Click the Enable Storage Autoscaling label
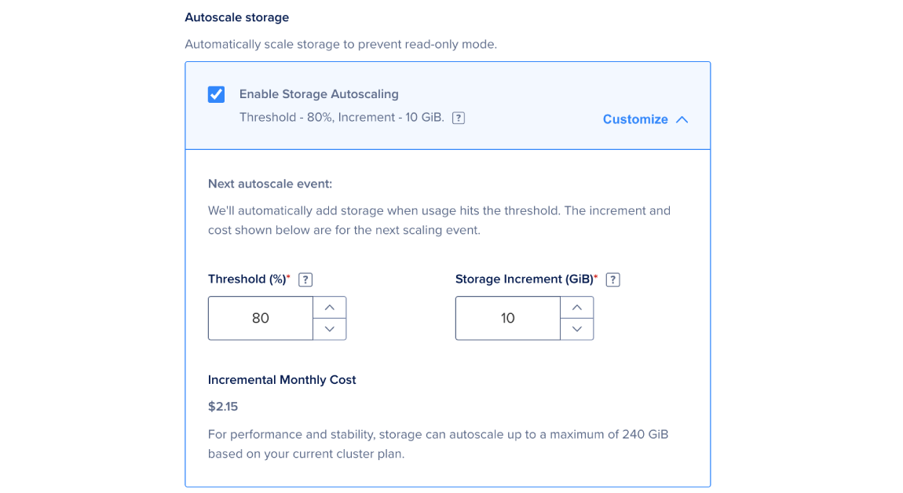Screen dimensions: 903x493 tap(319, 94)
